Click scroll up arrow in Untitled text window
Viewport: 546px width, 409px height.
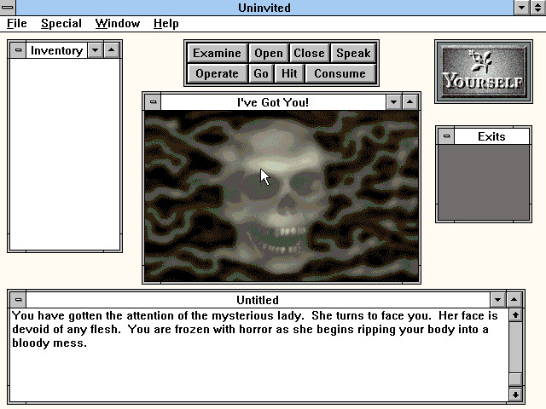tap(515, 315)
